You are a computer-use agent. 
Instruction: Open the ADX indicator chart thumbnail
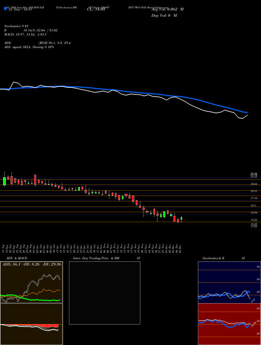click(31, 282)
